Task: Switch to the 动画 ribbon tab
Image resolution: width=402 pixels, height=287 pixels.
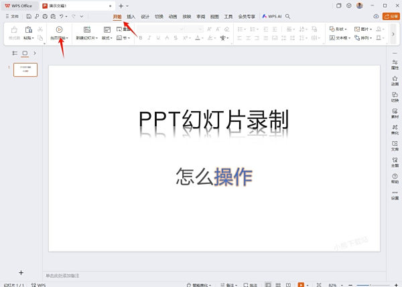Action: [x=173, y=17]
